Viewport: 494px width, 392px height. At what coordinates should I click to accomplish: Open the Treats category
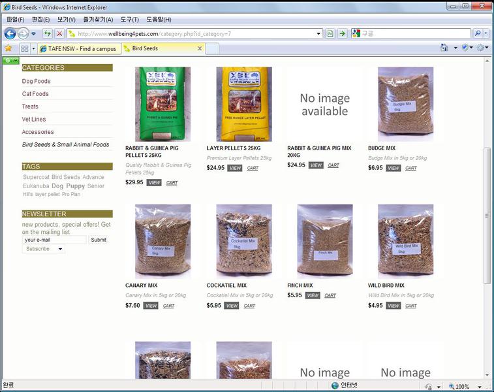(30, 106)
